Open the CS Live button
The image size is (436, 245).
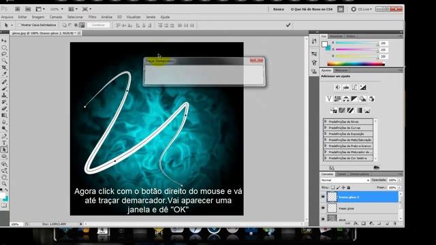coord(361,9)
